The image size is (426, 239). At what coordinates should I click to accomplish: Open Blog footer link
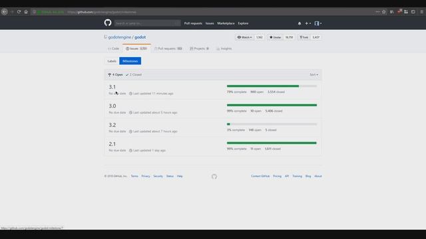308,176
